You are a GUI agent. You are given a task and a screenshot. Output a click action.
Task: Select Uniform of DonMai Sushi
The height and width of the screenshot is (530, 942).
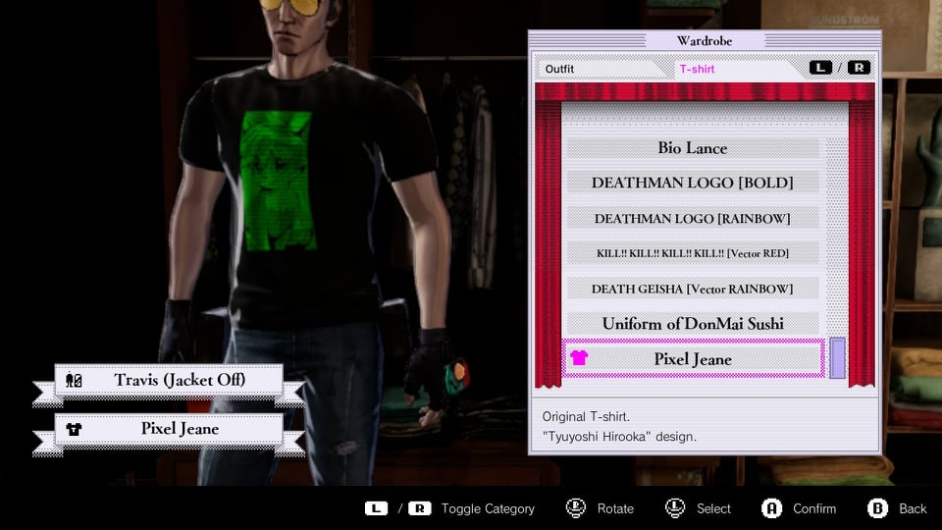click(x=693, y=323)
